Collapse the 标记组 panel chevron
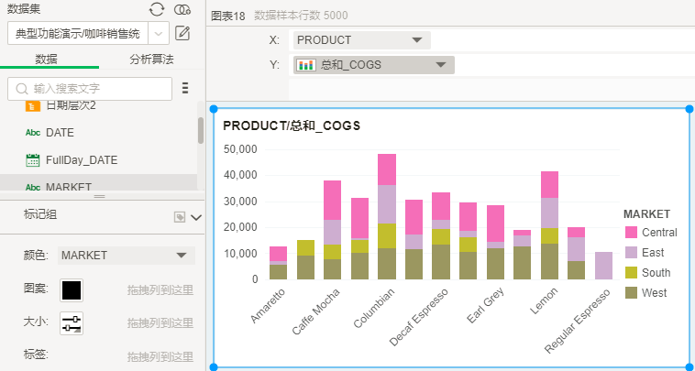Image resolution: width=695 pixels, height=371 pixels. tap(196, 217)
